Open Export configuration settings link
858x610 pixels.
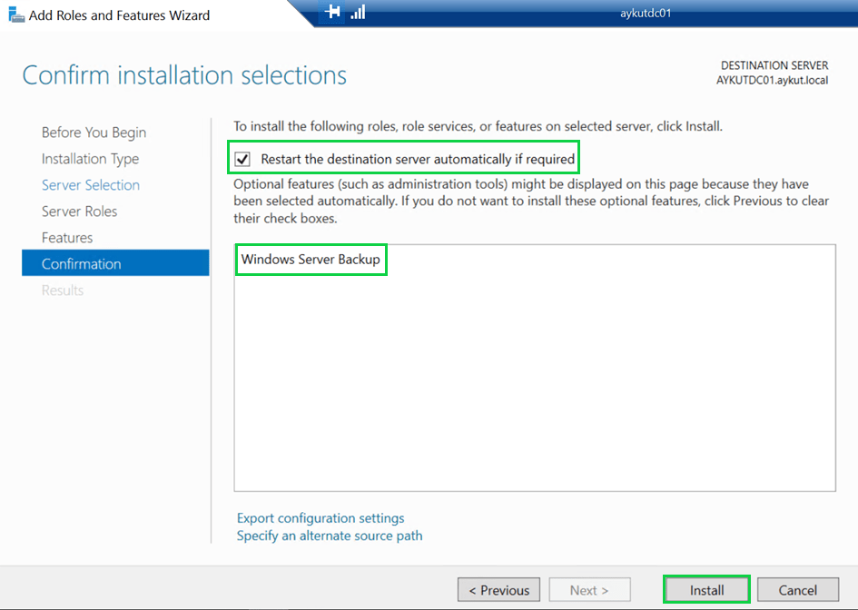(x=321, y=518)
